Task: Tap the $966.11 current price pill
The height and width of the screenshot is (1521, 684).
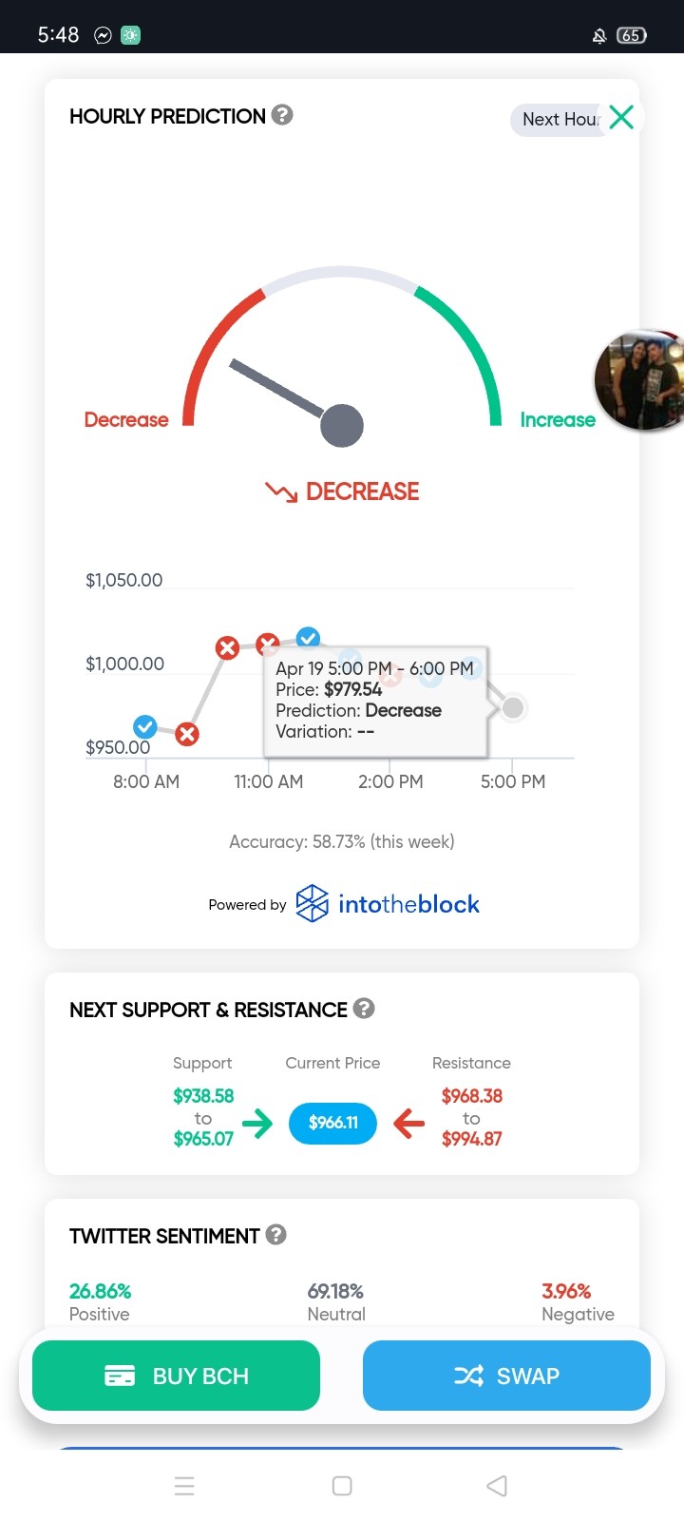Action: click(332, 1123)
